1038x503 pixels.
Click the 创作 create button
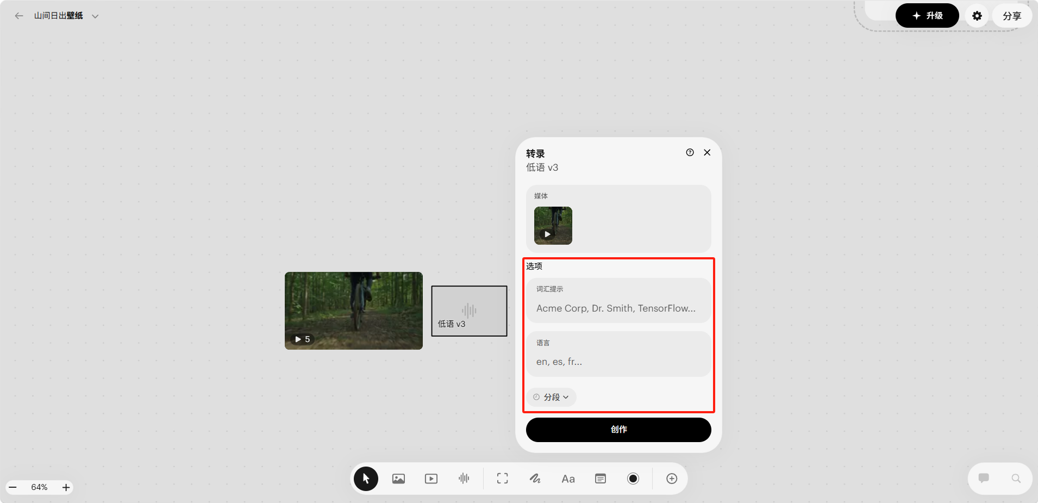coord(618,430)
